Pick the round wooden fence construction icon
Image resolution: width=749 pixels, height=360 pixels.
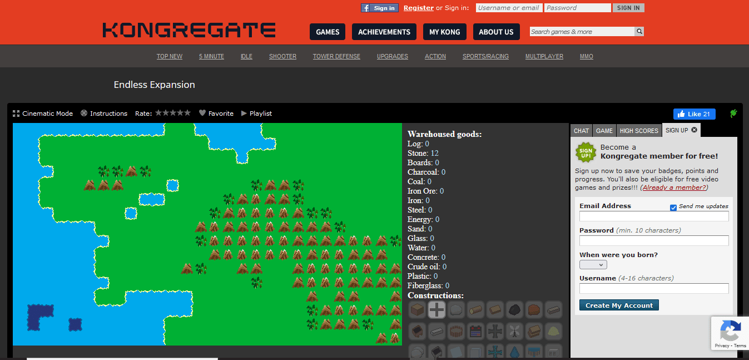coord(456,331)
